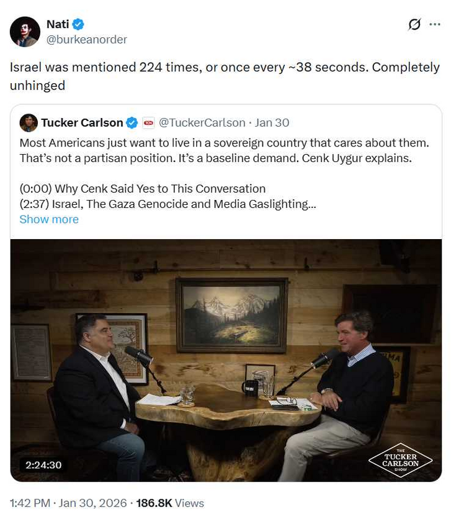Screen dimensions: 451x521
Task: Click the Nati display name
Action: (58, 24)
